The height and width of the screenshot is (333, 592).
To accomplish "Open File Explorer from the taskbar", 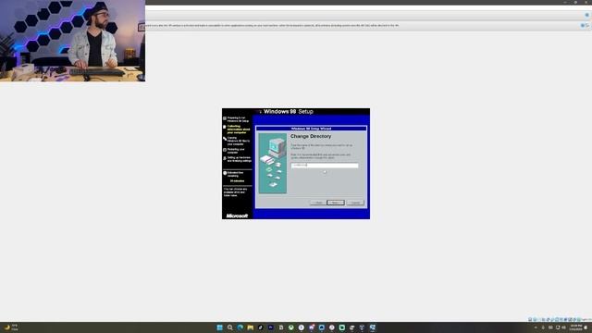I will click(x=251, y=327).
